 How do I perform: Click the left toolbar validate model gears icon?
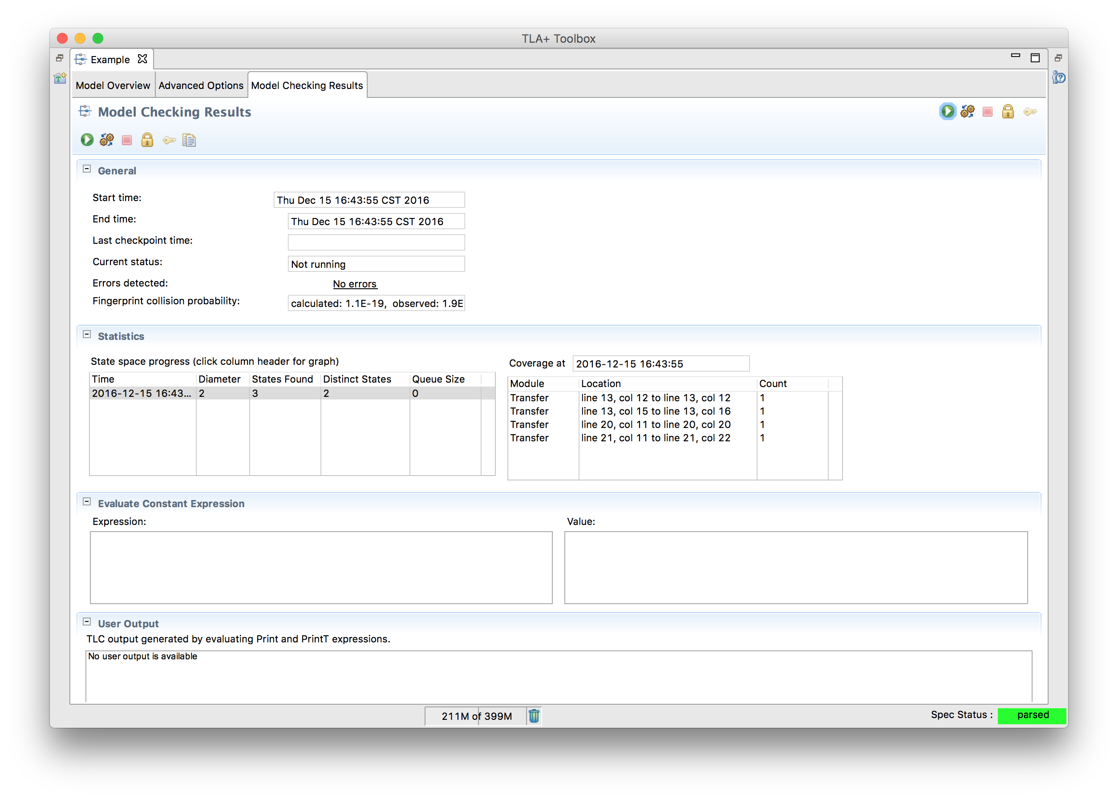(x=107, y=140)
